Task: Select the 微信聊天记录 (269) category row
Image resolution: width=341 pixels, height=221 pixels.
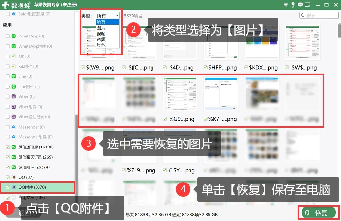Action: [38, 157]
